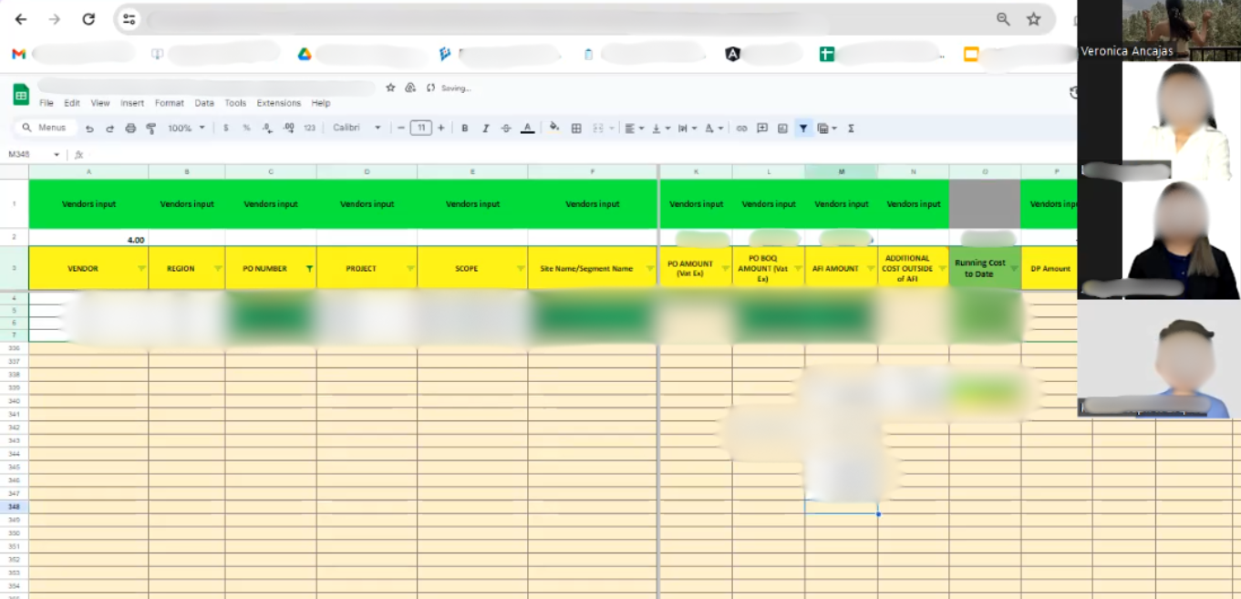
Task: Go back with browser back arrow
Action: [x=21, y=19]
